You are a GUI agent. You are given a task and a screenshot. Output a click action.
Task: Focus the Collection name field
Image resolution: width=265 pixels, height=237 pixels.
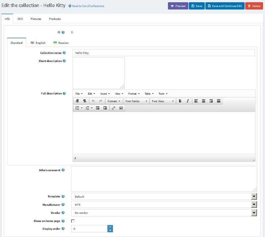click(164, 53)
